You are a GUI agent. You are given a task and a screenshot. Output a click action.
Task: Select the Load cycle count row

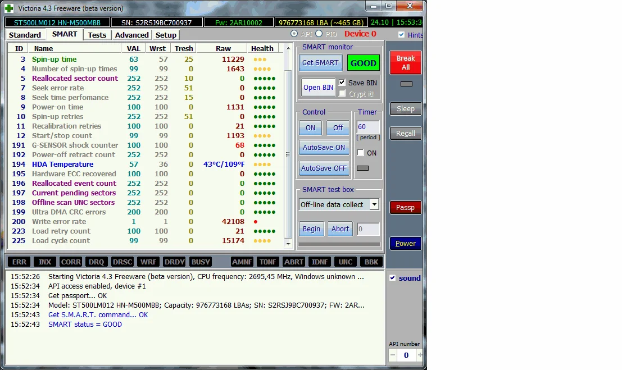point(146,240)
